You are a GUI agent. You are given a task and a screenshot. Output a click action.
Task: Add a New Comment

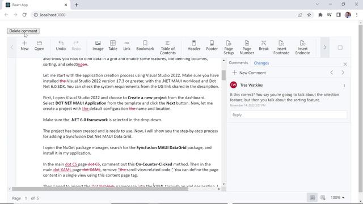pyautogui.click(x=249, y=73)
